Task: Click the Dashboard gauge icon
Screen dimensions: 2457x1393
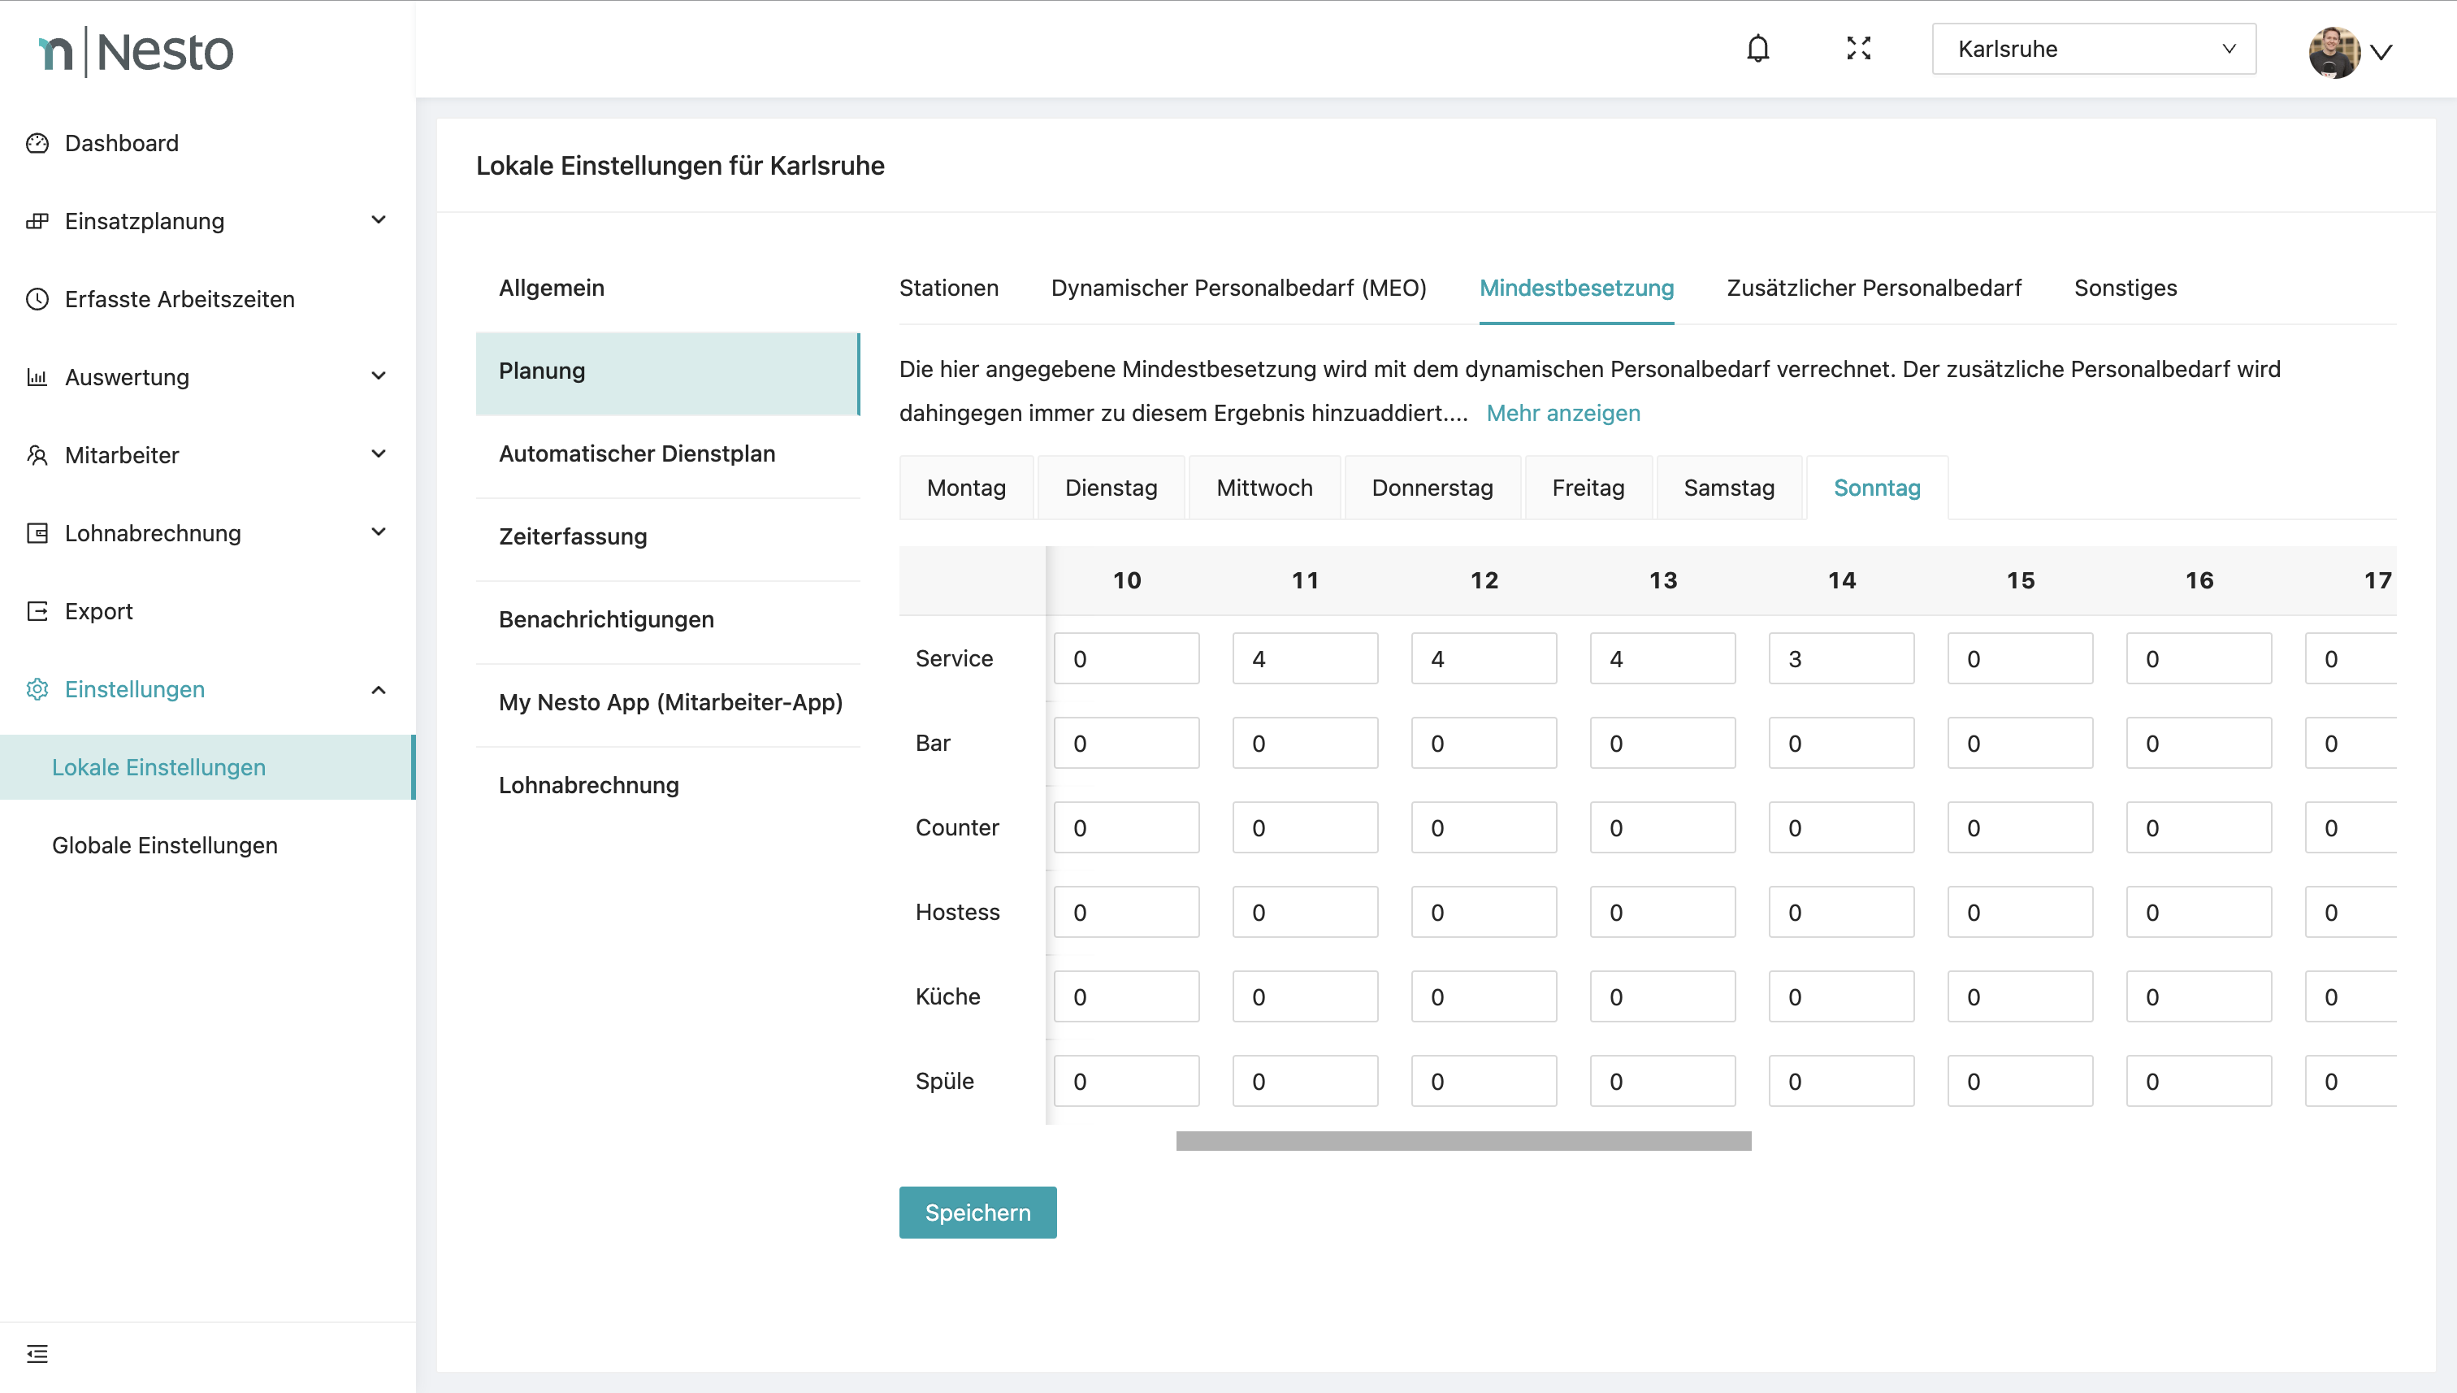Action: pyautogui.click(x=37, y=144)
